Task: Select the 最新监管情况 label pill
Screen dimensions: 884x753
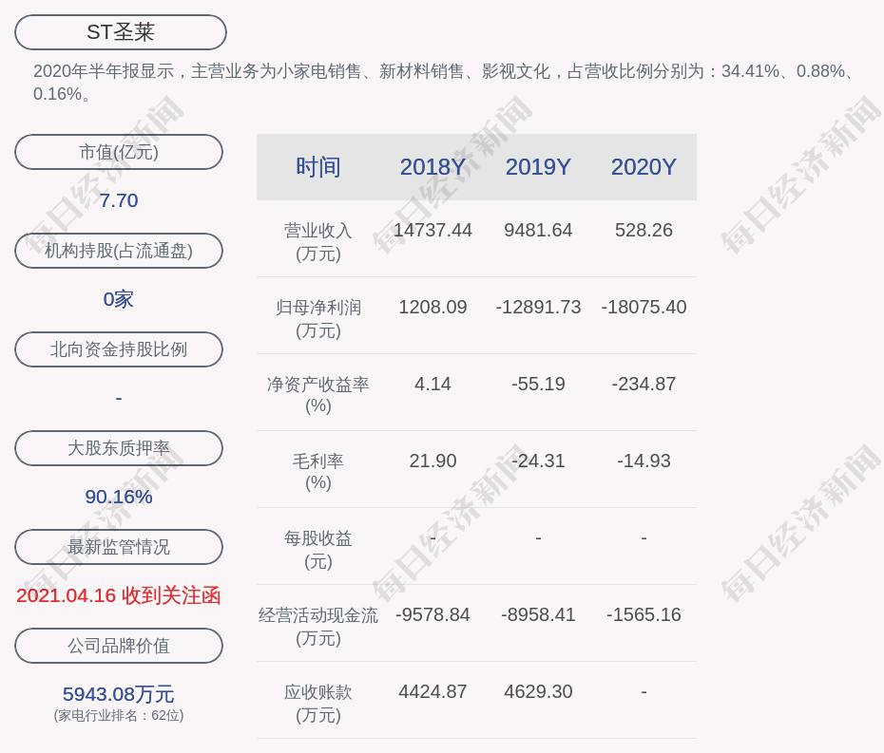Action: [x=119, y=547]
